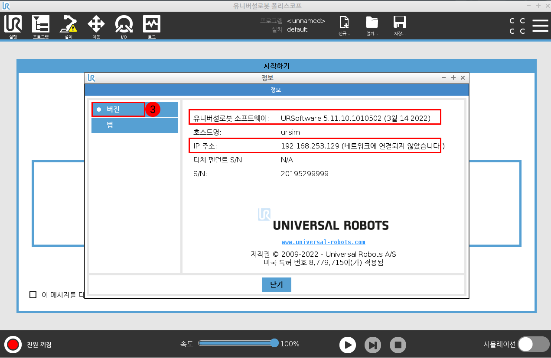551x358 pixels.
Task: Click the 티치 펜던트 S/N value N/A
Action: 287,160
